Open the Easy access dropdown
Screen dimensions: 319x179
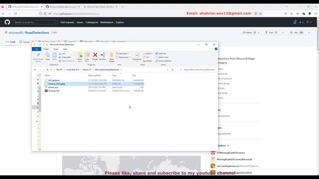(123, 57)
